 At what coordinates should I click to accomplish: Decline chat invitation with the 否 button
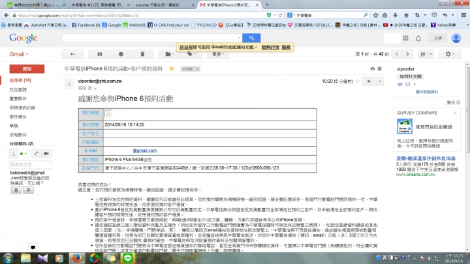pyautogui.click(x=29, y=190)
